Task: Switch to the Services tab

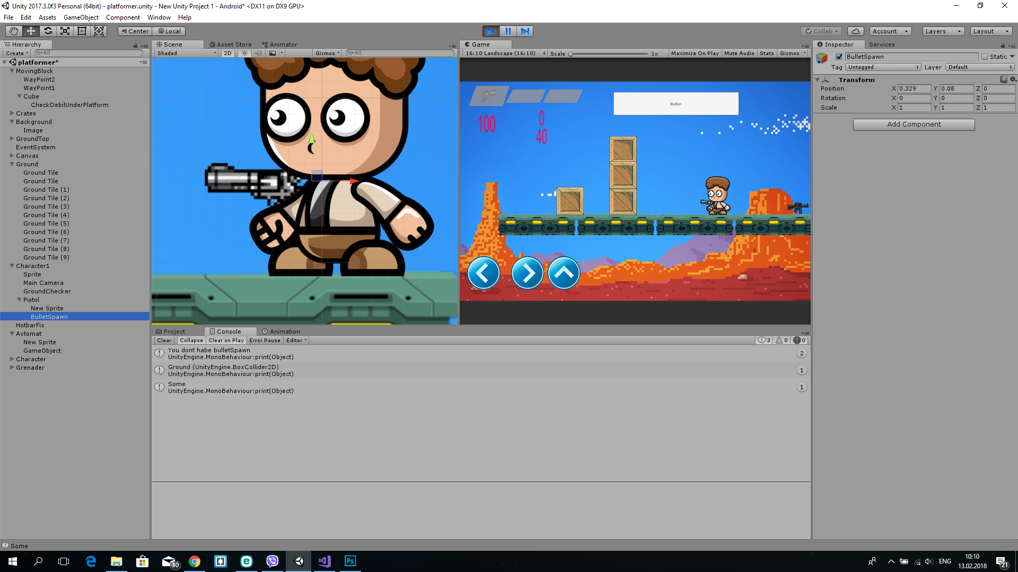Action: coord(881,44)
